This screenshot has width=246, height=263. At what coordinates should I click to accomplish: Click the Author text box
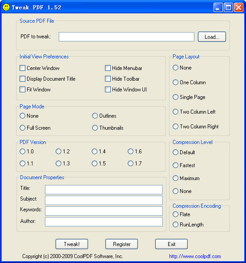(104, 222)
